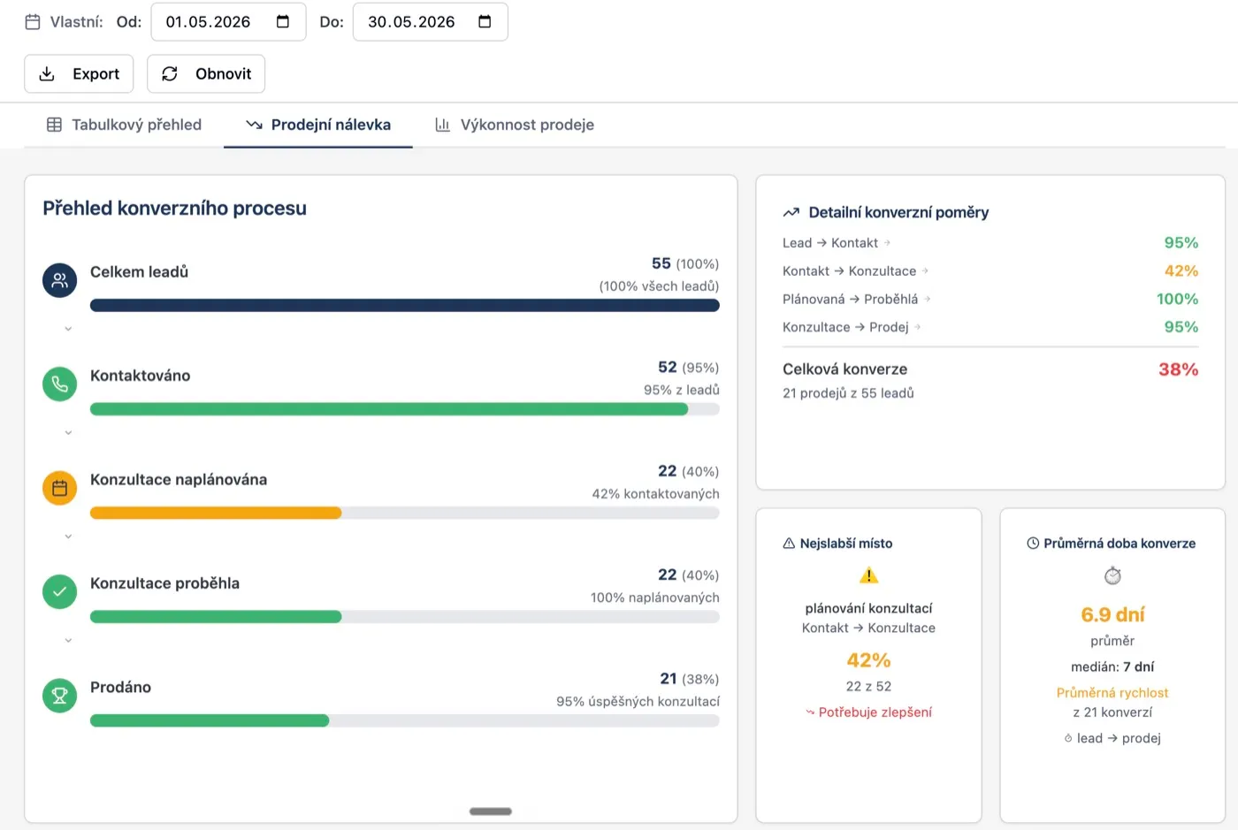The height and width of the screenshot is (830, 1238).
Task: Click the green Kontaktováno progress bar
Action: click(389, 409)
